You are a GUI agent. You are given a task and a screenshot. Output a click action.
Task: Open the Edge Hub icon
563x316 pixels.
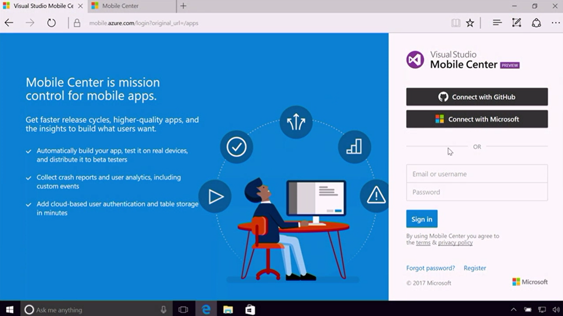pyautogui.click(x=497, y=23)
